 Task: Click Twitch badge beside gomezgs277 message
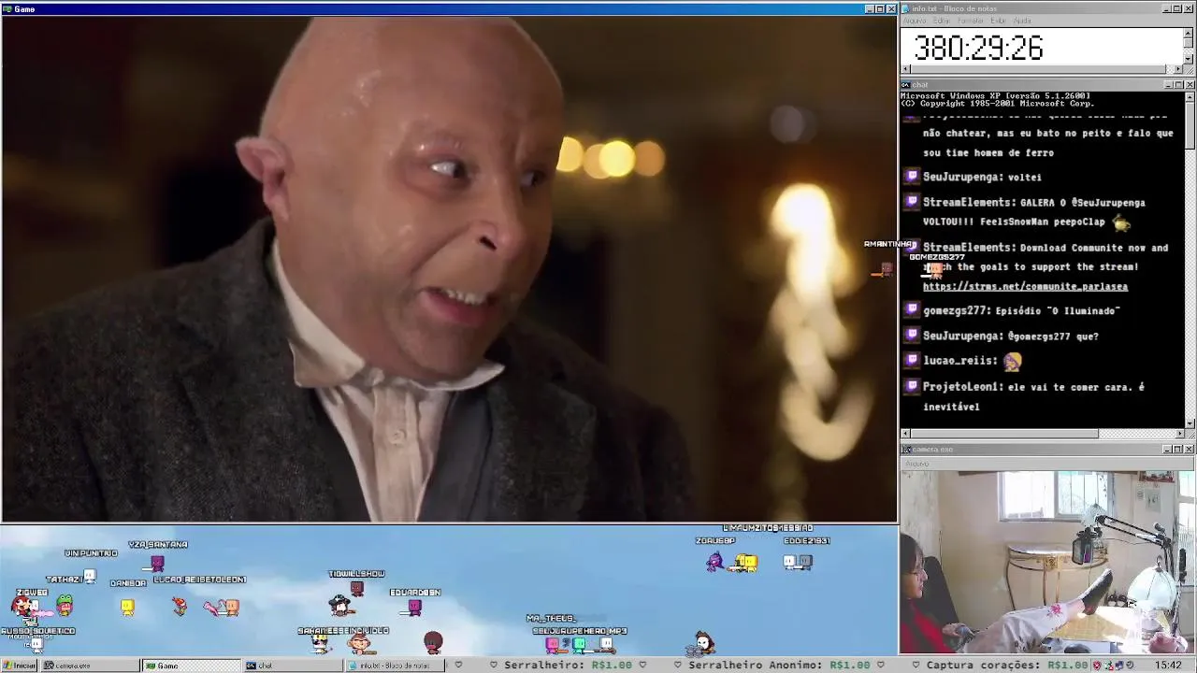click(912, 309)
